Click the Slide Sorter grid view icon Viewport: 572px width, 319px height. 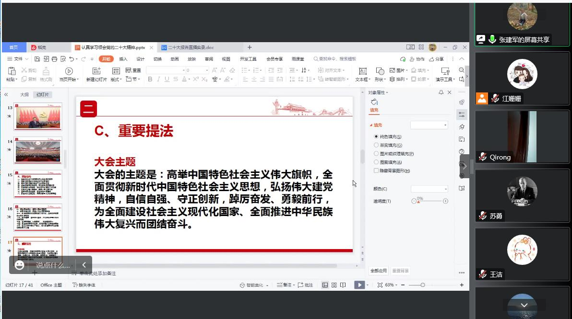point(334,285)
